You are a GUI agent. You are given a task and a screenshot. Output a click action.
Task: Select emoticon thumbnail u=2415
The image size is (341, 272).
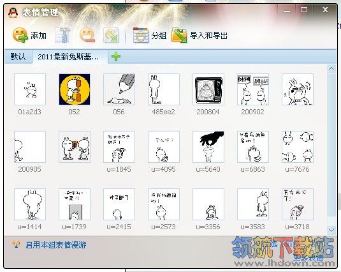119,204
